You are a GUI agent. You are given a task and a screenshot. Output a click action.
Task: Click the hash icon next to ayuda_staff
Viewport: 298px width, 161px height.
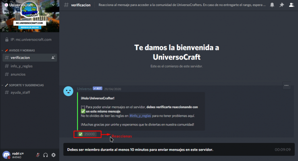[6, 92]
